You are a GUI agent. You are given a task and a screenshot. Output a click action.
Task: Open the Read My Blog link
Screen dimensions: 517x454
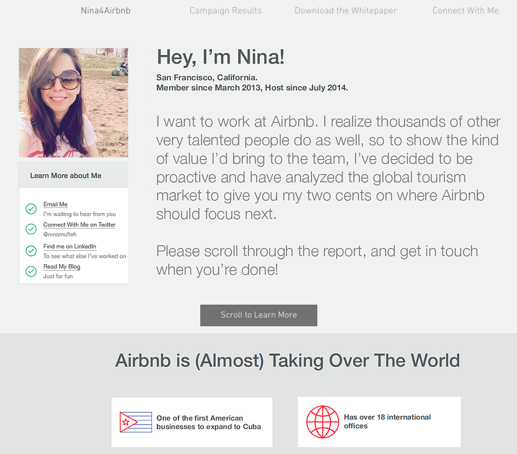61,267
